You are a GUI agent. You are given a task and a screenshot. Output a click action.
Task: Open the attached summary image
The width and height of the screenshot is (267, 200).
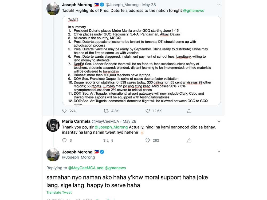[141, 61]
